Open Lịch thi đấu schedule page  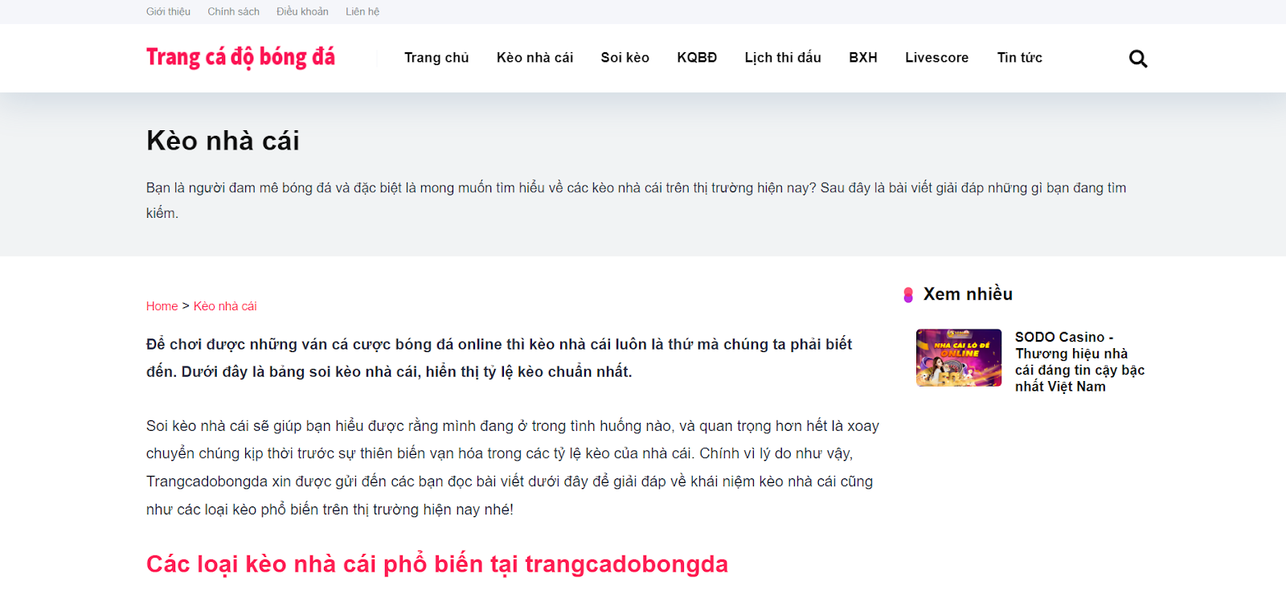(x=783, y=58)
